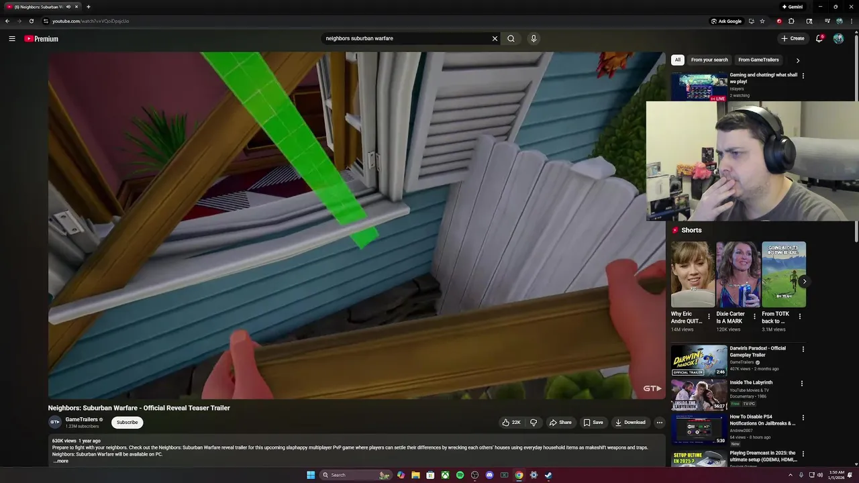Click the YouTube search input field

[x=407, y=39]
